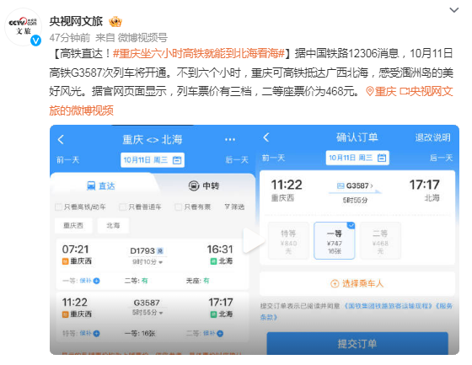Tap 后一天 on 确认订单 screen
This screenshot has height=365, width=472.
(442, 158)
